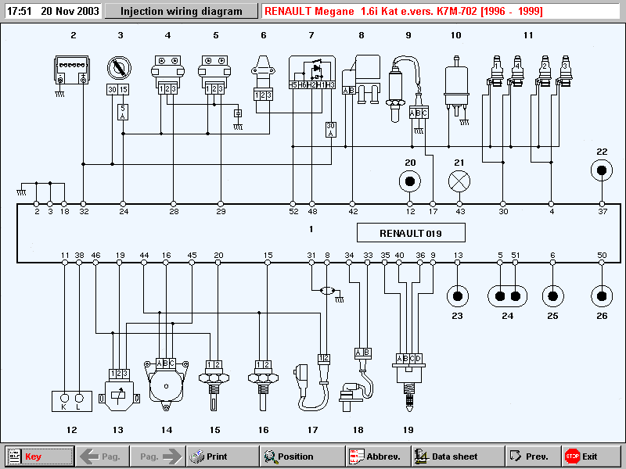Click the battery symbol under number 2

pos(72,70)
